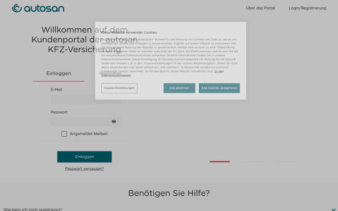Click the cookie dialog title text

[x=129, y=33]
